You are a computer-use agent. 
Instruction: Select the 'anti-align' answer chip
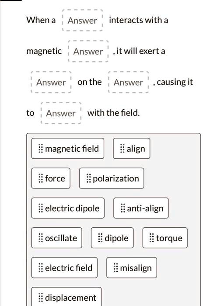tap(141, 208)
